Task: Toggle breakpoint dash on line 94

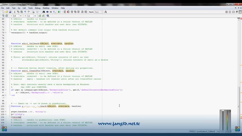Action: pos(6,90)
